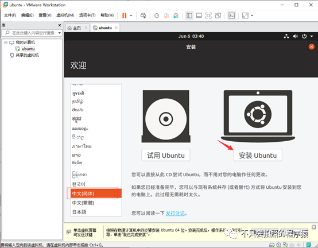This screenshot has width=318, height=248.
Task: Click the CD/DVD drive status bar icon
Action: click(278, 245)
